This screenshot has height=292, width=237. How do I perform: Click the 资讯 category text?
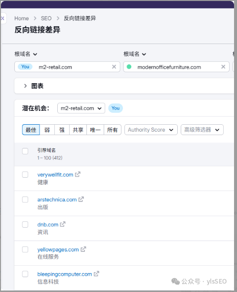(43, 232)
